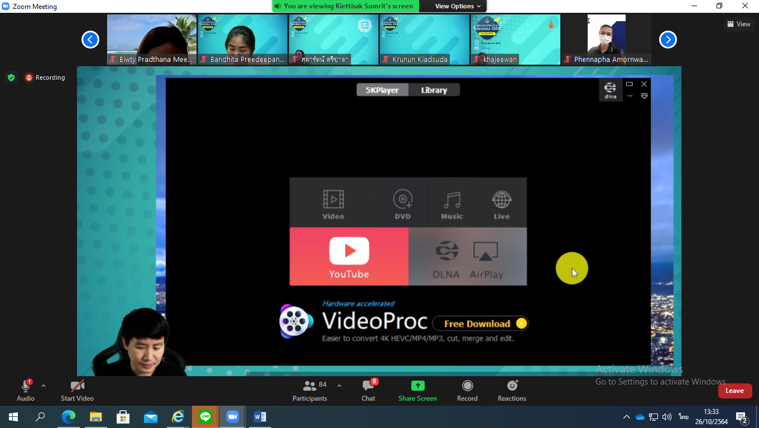Open the Participants panel
Image resolution: width=759 pixels, height=428 pixels.
point(310,391)
